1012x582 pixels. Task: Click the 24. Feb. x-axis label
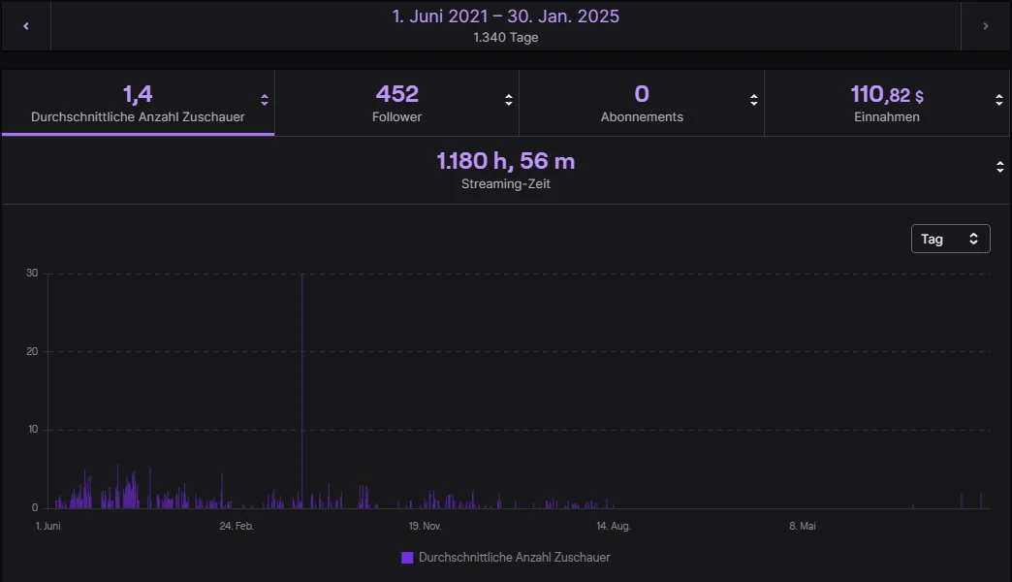pyautogui.click(x=237, y=526)
